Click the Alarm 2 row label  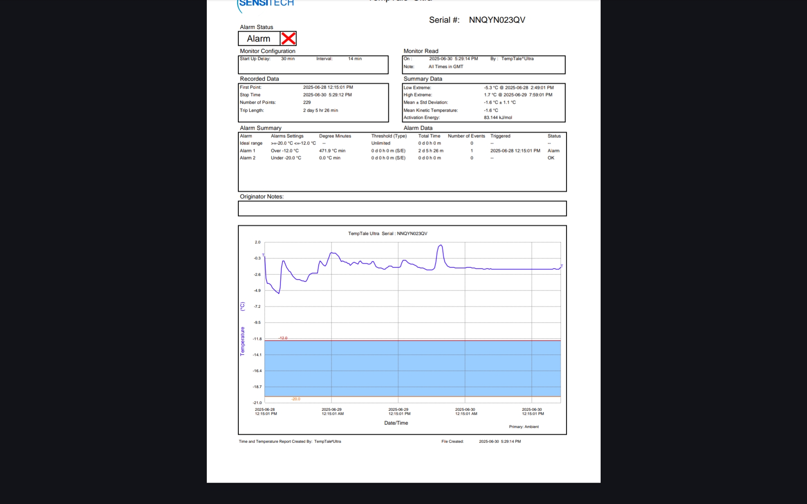(248, 158)
